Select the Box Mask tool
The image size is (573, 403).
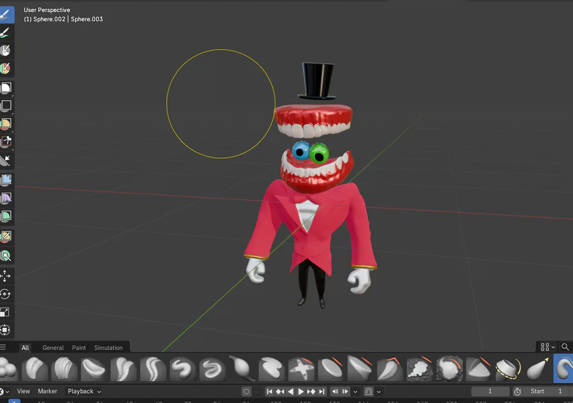(6, 88)
